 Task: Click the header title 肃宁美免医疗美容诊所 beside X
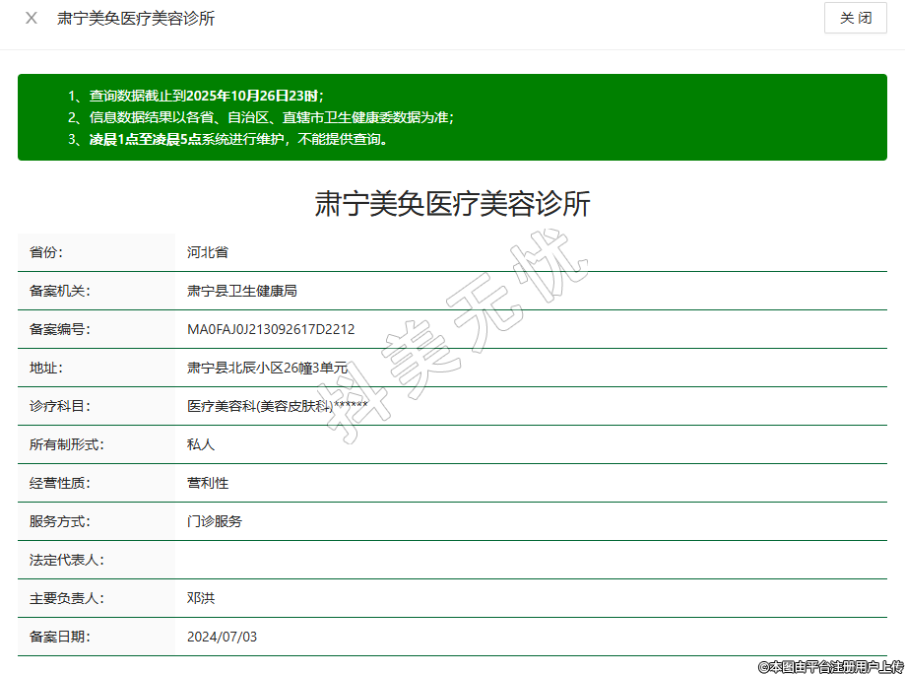click(x=136, y=19)
